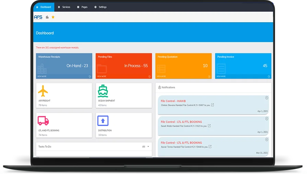Click arrow icon on Warehouse Receipts card
The width and height of the screenshot is (307, 175).
click(x=90, y=77)
